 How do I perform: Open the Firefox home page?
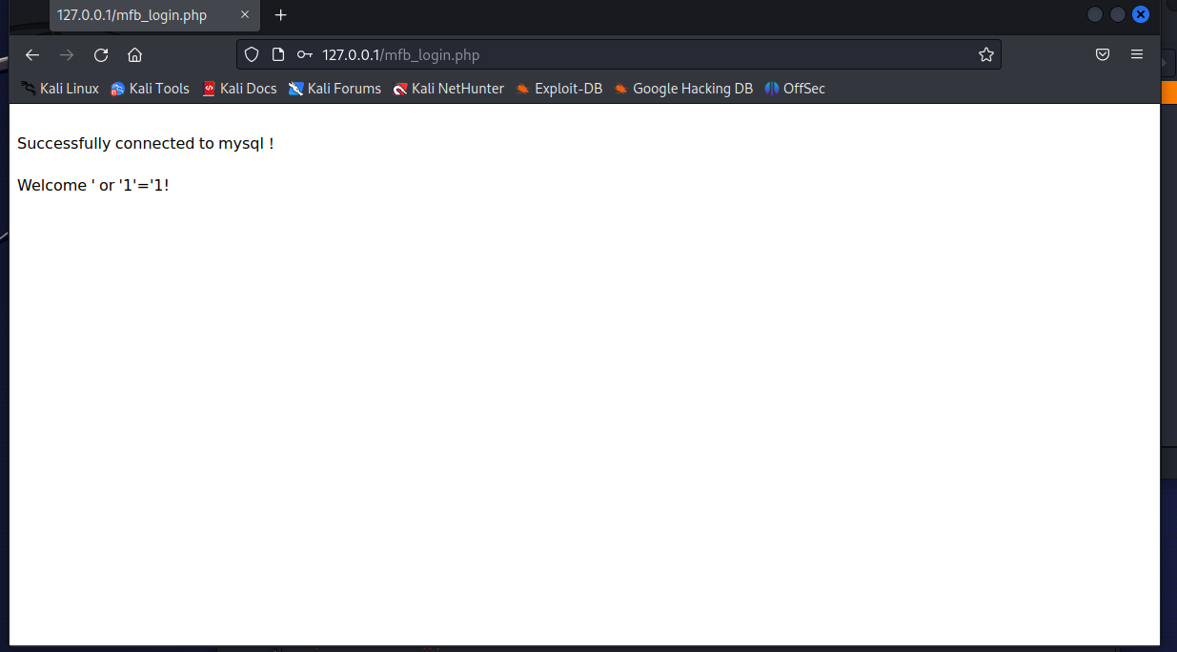[x=134, y=54]
